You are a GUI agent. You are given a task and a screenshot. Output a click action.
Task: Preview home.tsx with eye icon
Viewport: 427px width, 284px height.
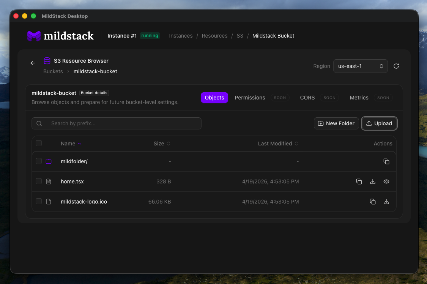coord(386,181)
